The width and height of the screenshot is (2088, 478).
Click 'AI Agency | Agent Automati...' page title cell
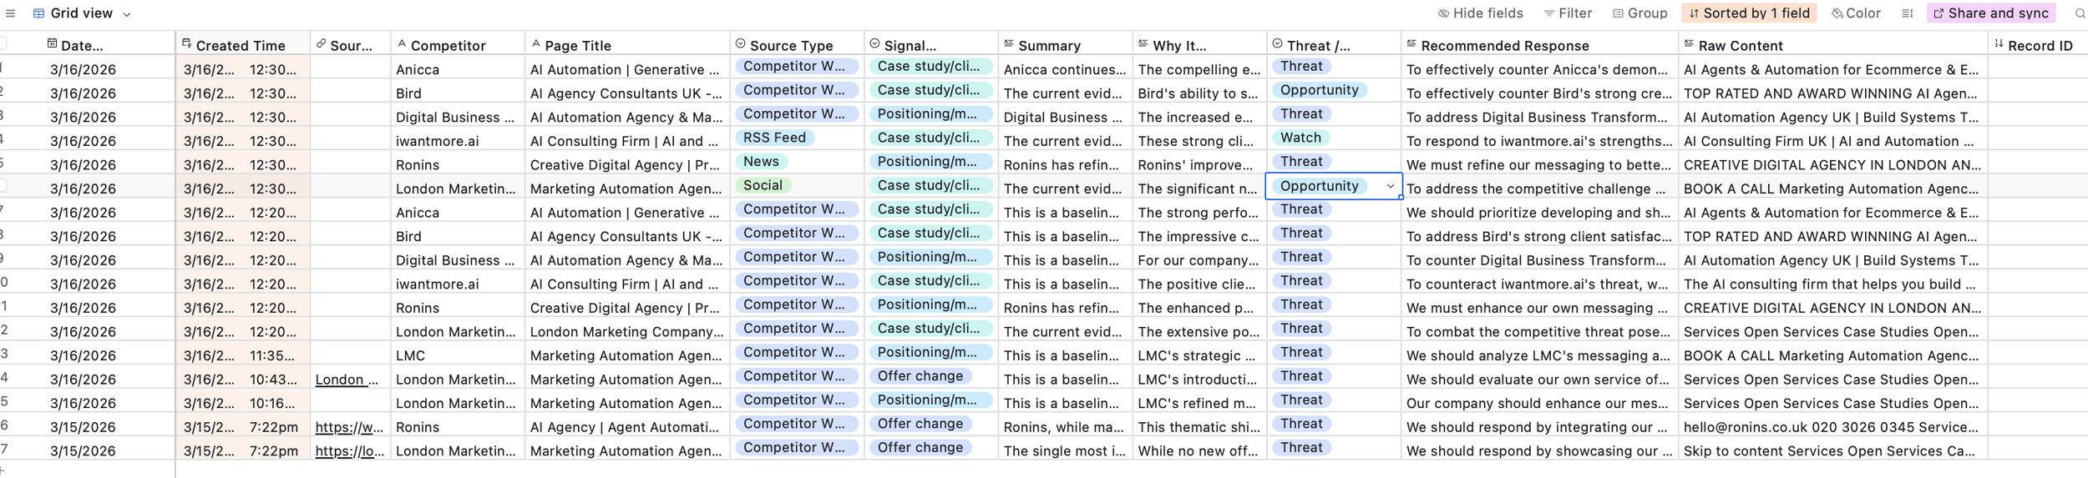(627, 427)
